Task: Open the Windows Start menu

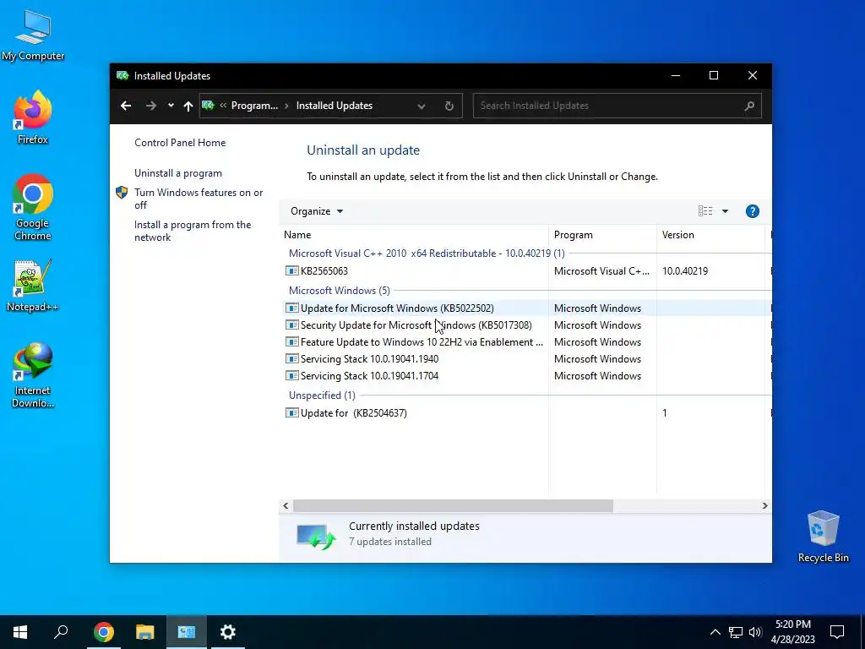Action: click(20, 632)
